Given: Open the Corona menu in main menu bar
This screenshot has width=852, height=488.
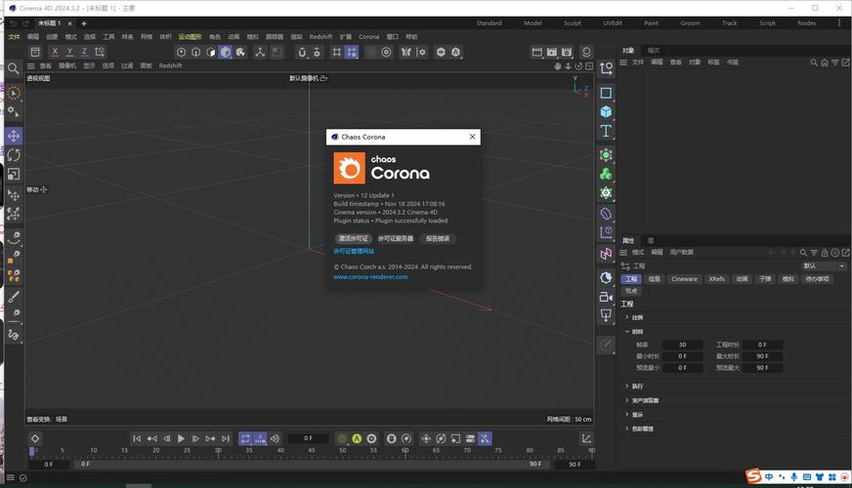Looking at the screenshot, I should click(369, 37).
